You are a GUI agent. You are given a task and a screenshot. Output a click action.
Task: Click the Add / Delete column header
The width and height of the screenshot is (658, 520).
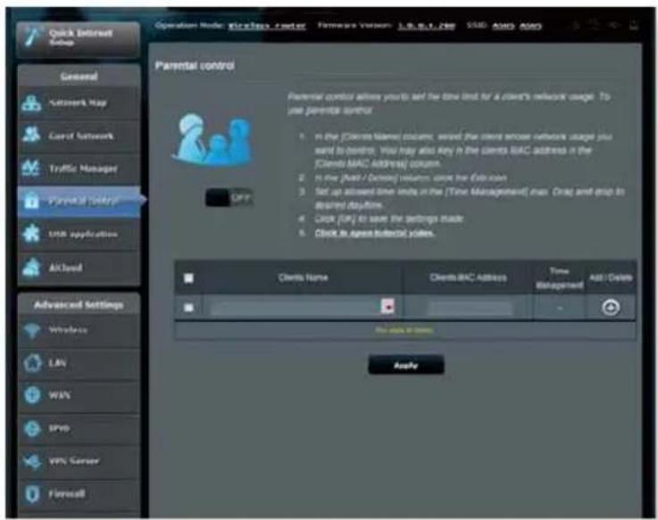coord(611,278)
